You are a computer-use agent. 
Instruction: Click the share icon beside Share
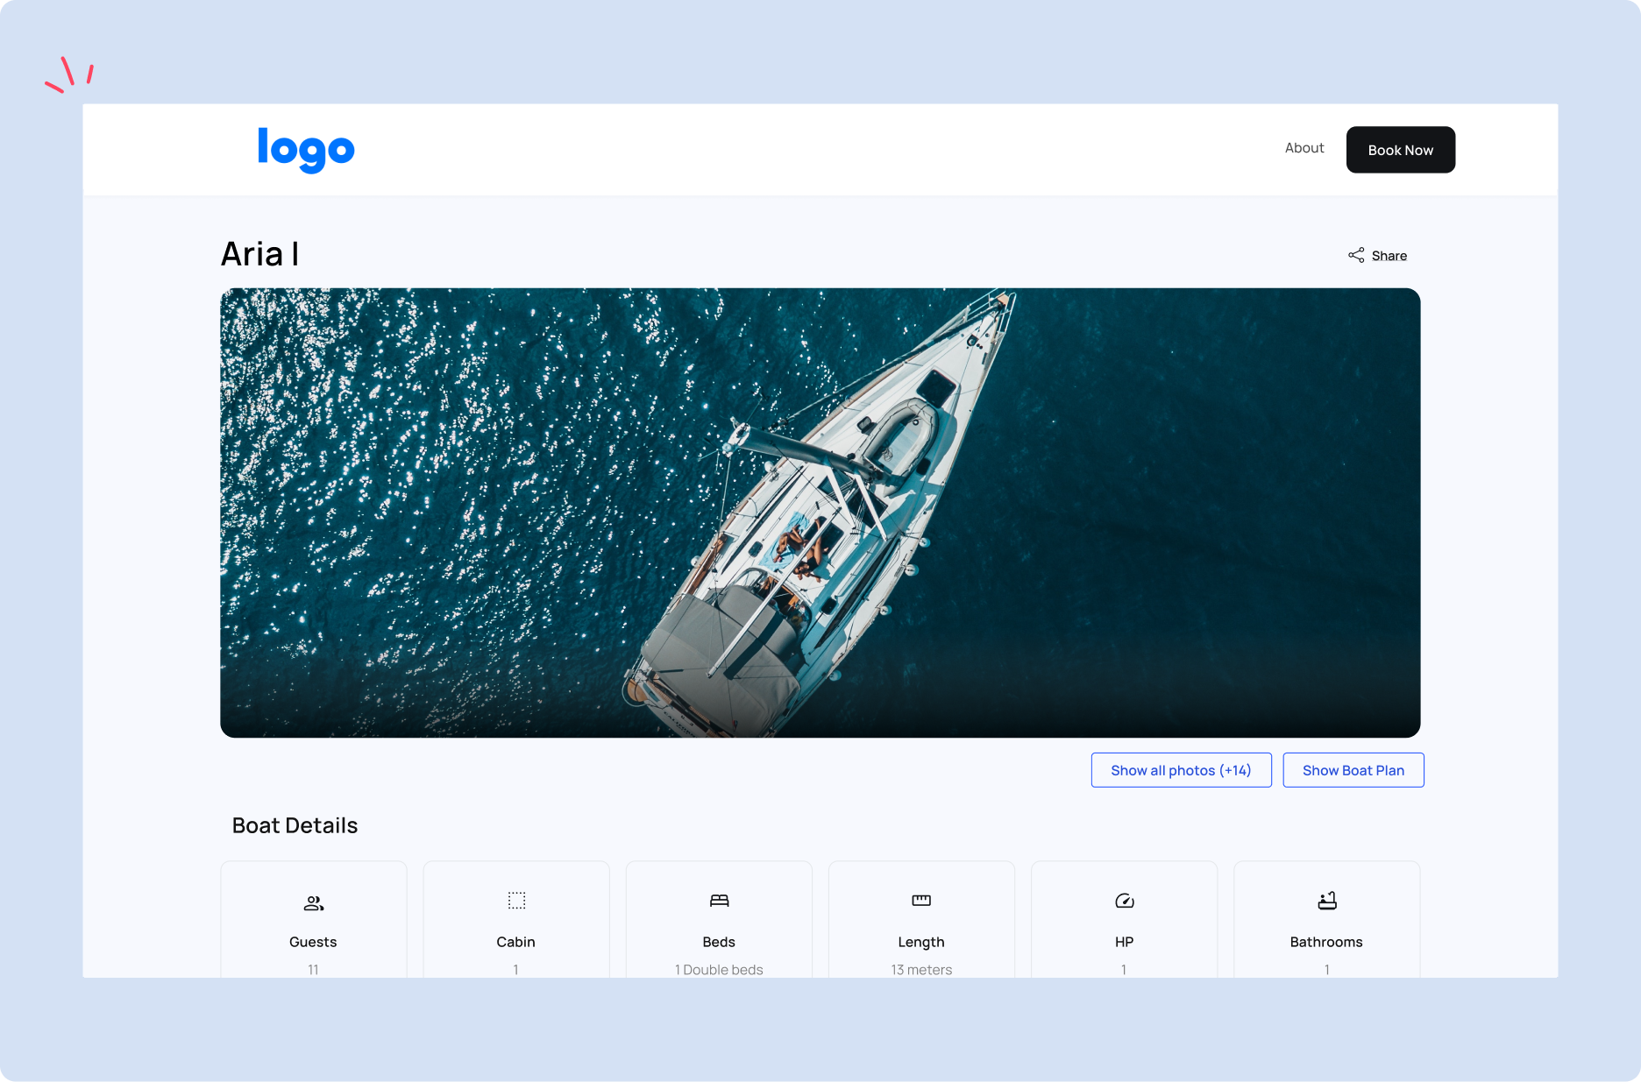[x=1356, y=255]
